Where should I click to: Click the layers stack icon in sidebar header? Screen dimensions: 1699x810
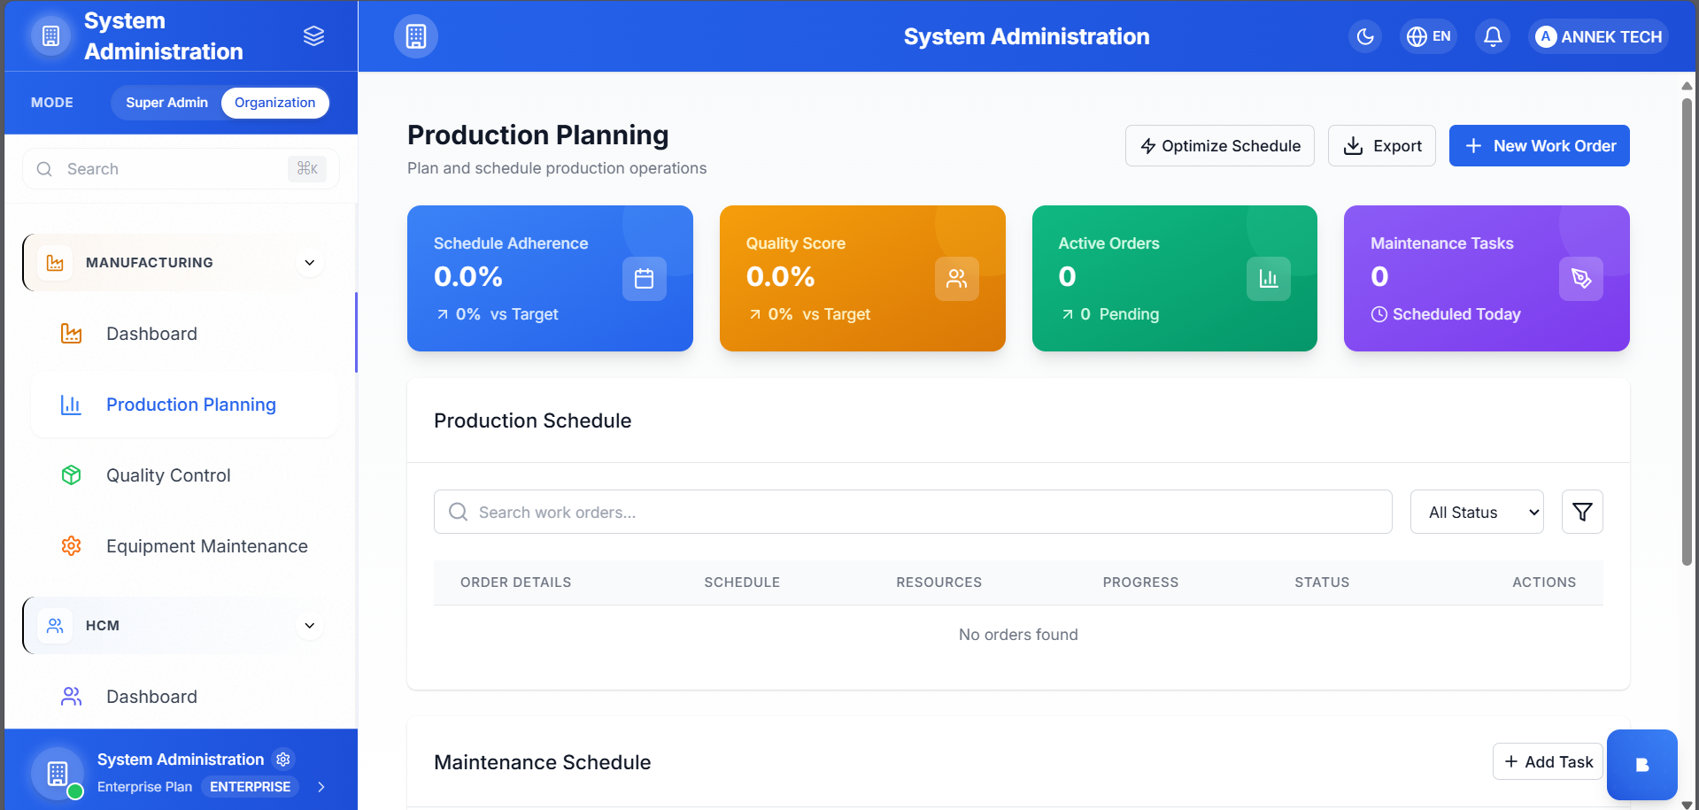coord(313,36)
